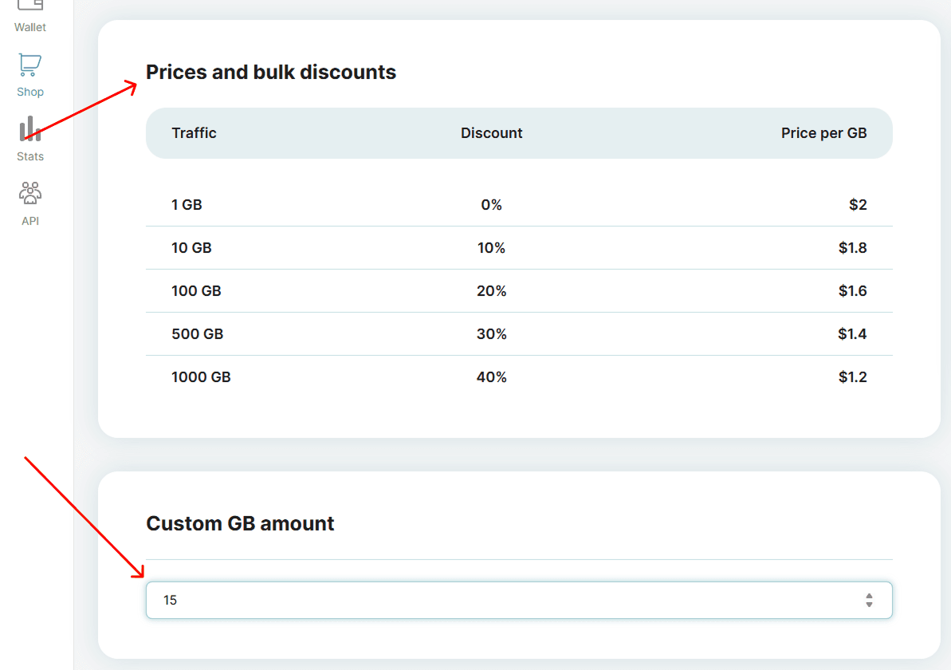Decrease custom GB amount with down arrow

tap(869, 605)
